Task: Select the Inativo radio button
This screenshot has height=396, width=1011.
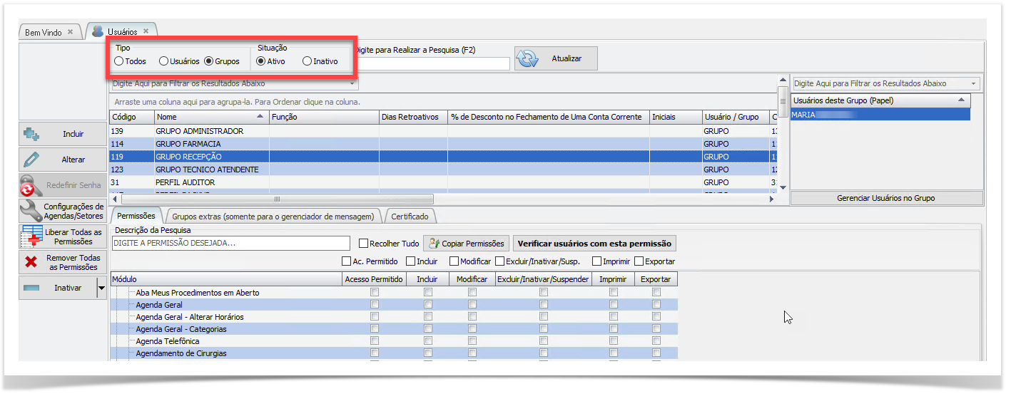Action: pyautogui.click(x=307, y=61)
